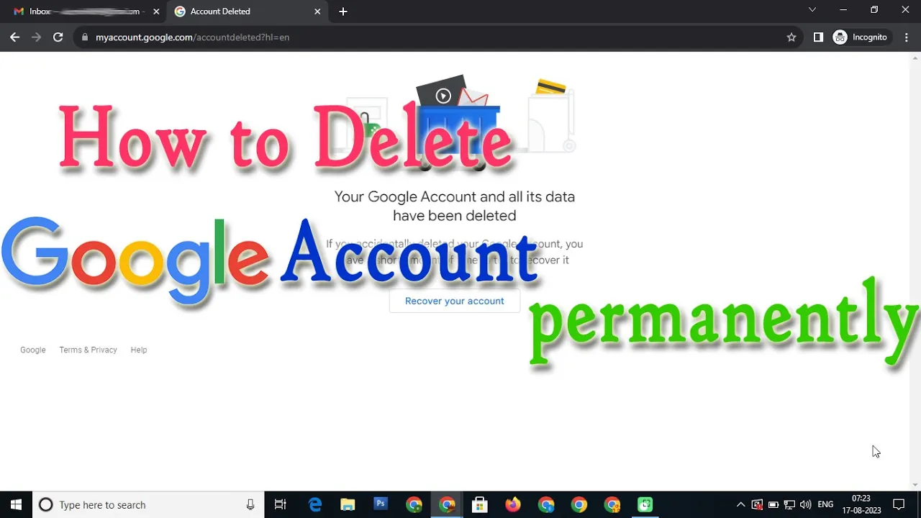
Task: Close the Gmail Inbox tab
Action: [155, 12]
